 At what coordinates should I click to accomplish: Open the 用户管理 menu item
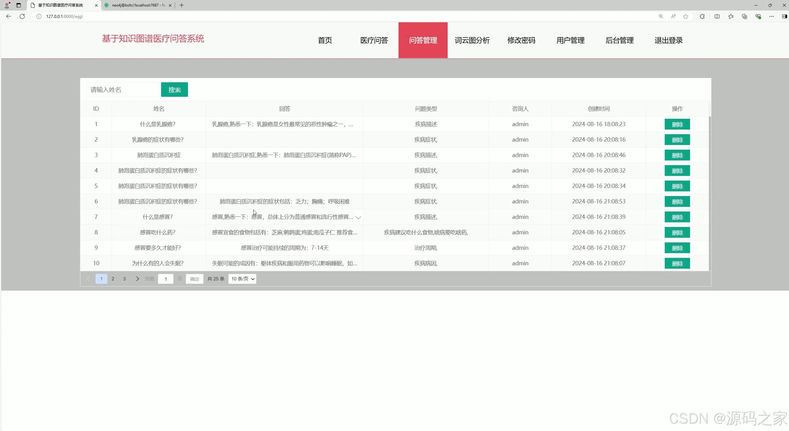coord(570,40)
